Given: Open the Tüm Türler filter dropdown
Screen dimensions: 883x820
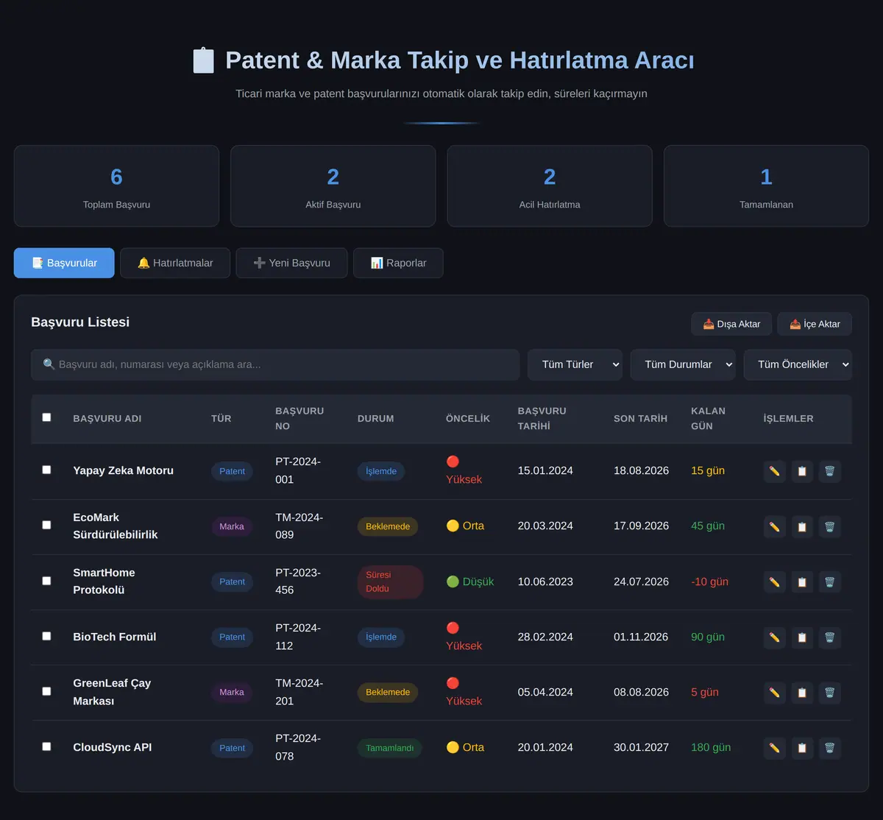Looking at the screenshot, I should point(575,364).
